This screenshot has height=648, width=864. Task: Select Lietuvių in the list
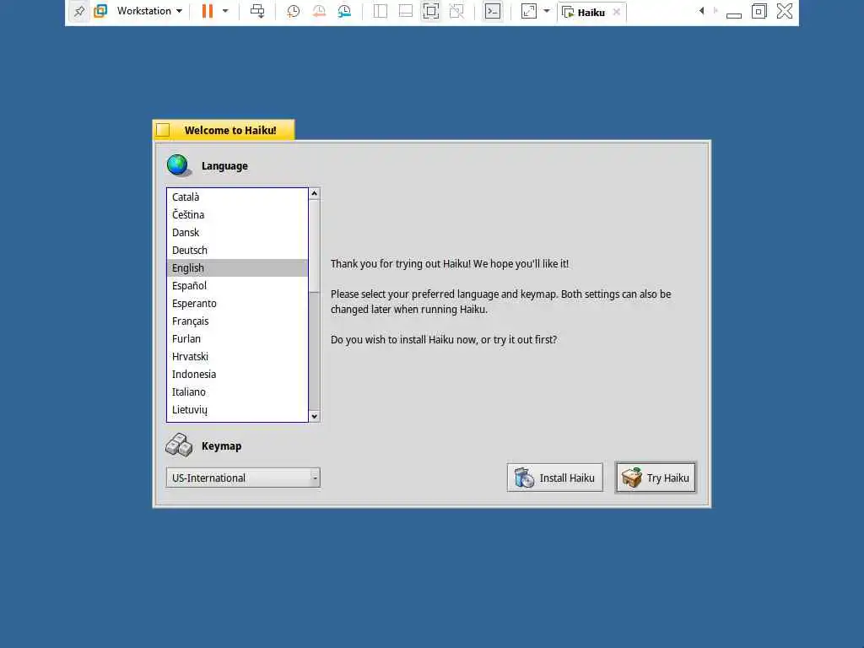tap(237, 409)
